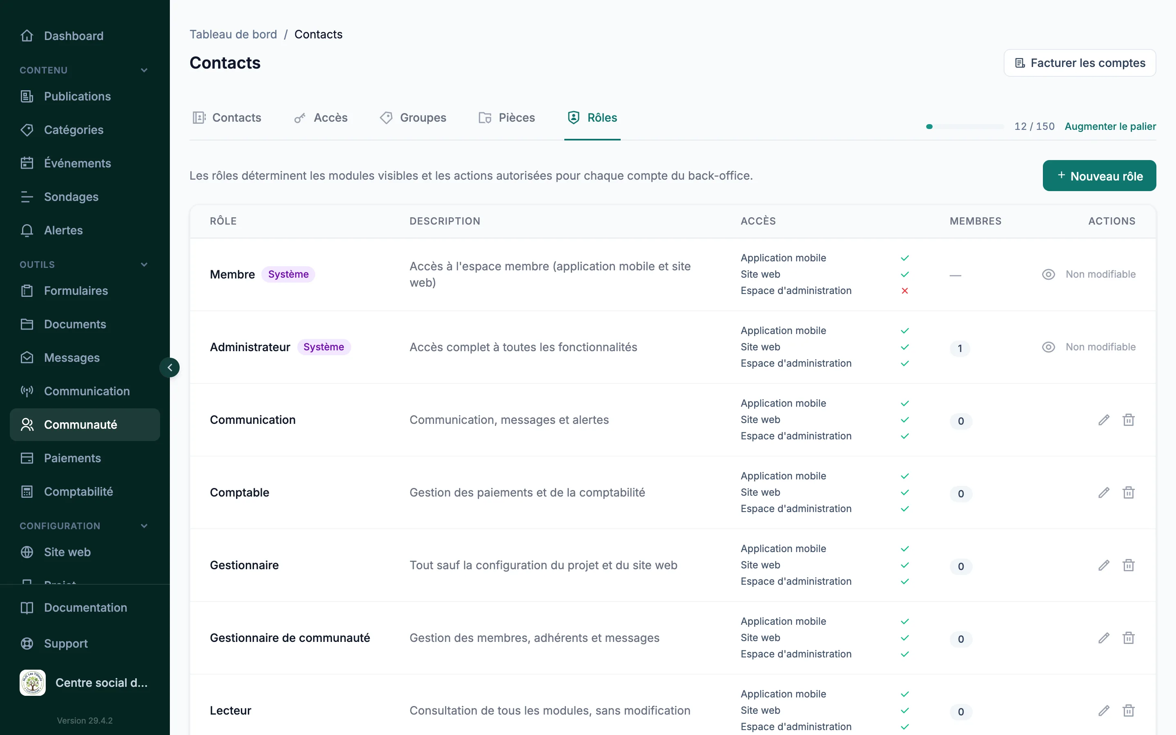
Task: Click Administrateur member count badge
Action: (x=960, y=349)
